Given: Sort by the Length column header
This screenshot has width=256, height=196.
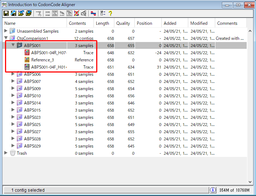Looking at the screenshot, I should (102, 23).
